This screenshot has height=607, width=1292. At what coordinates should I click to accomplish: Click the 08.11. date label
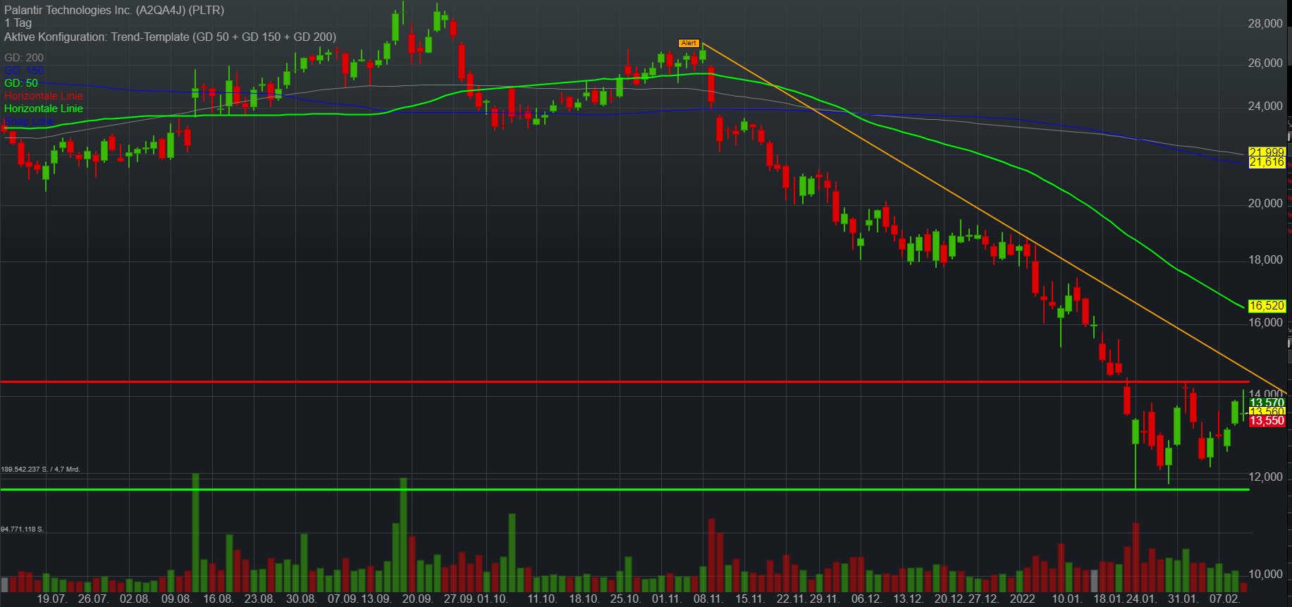point(708,599)
